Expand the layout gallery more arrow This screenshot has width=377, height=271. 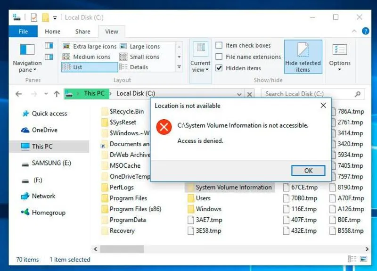(179, 67)
